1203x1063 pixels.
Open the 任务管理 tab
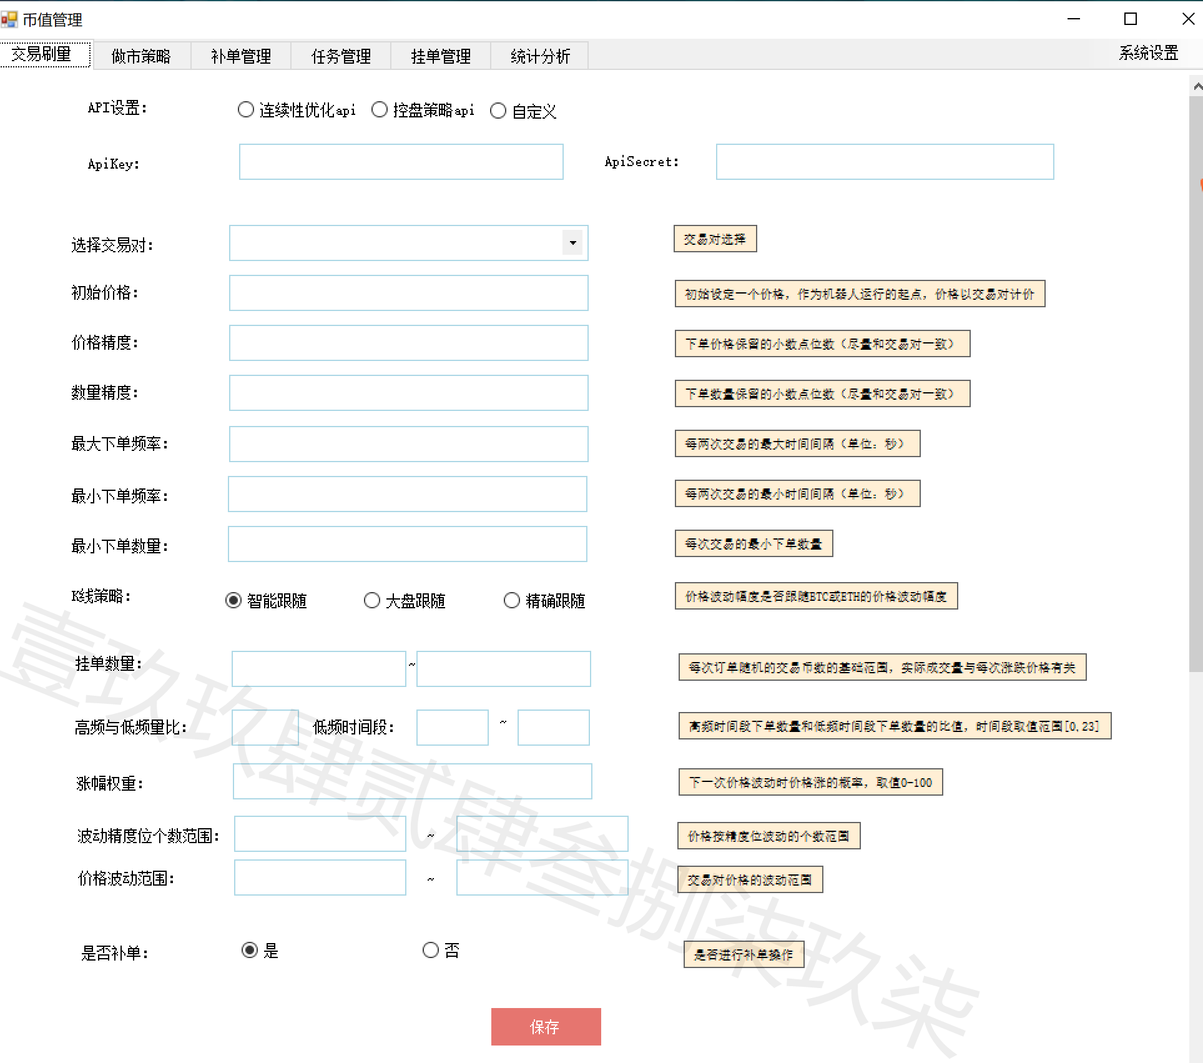pyautogui.click(x=341, y=56)
